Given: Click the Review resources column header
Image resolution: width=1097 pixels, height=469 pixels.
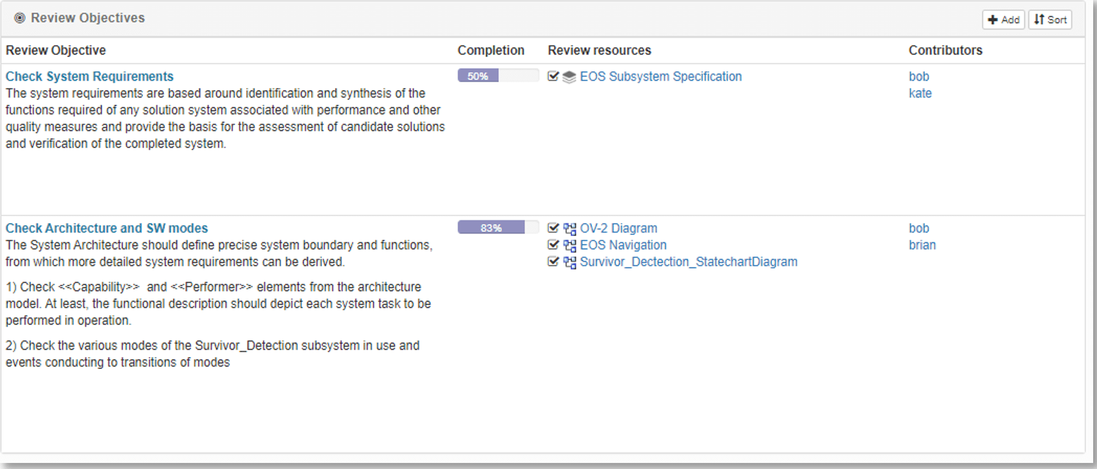Looking at the screenshot, I should (599, 50).
